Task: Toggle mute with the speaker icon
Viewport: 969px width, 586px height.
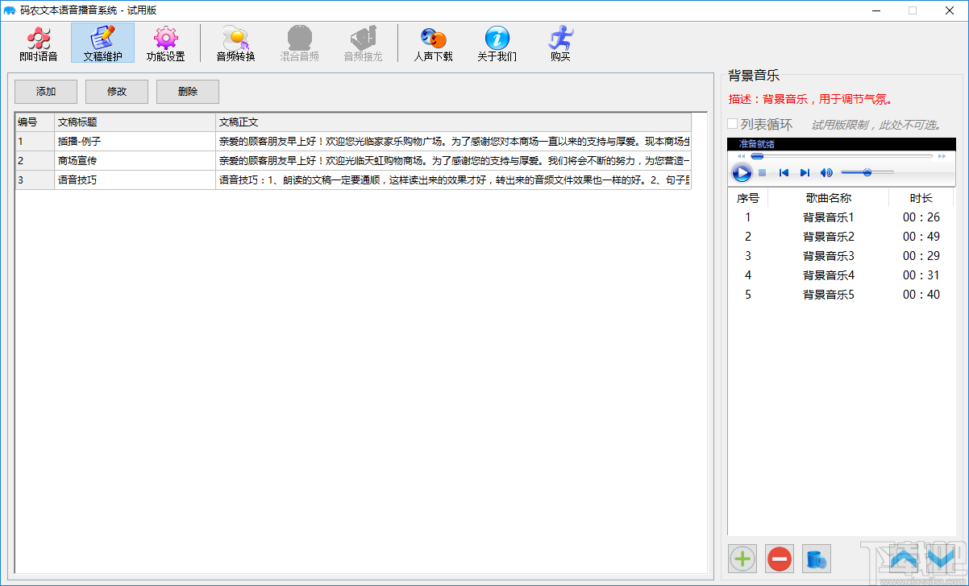Action: [x=826, y=172]
